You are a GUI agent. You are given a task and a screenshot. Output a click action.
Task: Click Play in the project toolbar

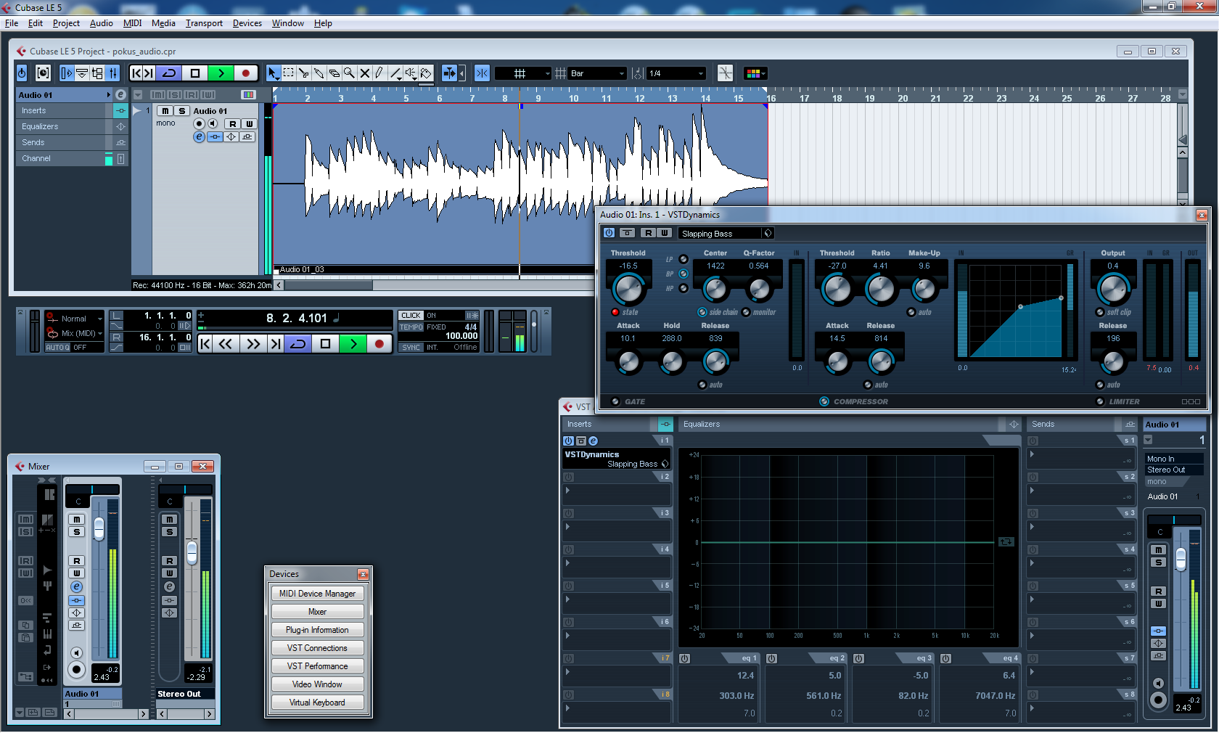(x=221, y=73)
